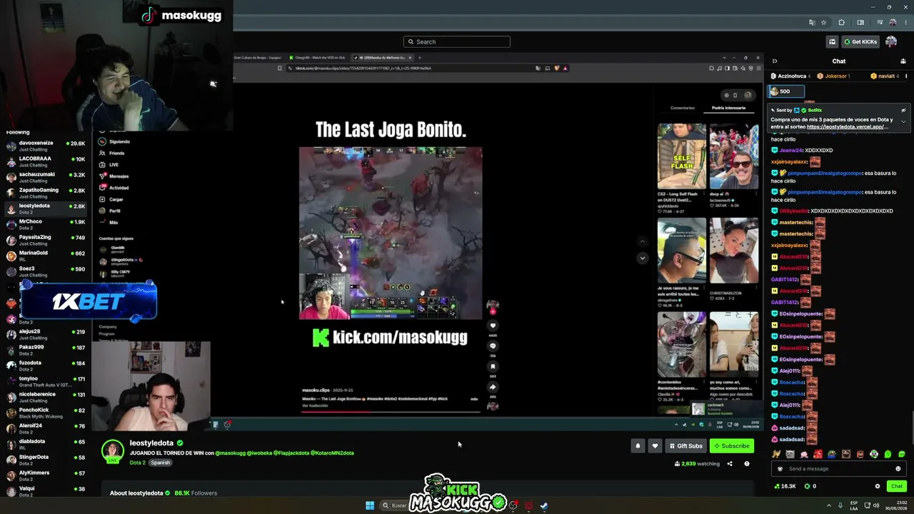The height and width of the screenshot is (514, 914).
Task: Open channel points 16.3K balance
Action: 785,486
